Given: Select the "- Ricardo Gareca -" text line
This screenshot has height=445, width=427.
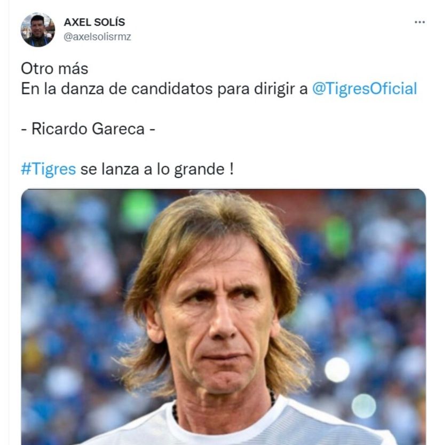Looking at the screenshot, I should point(88,129).
